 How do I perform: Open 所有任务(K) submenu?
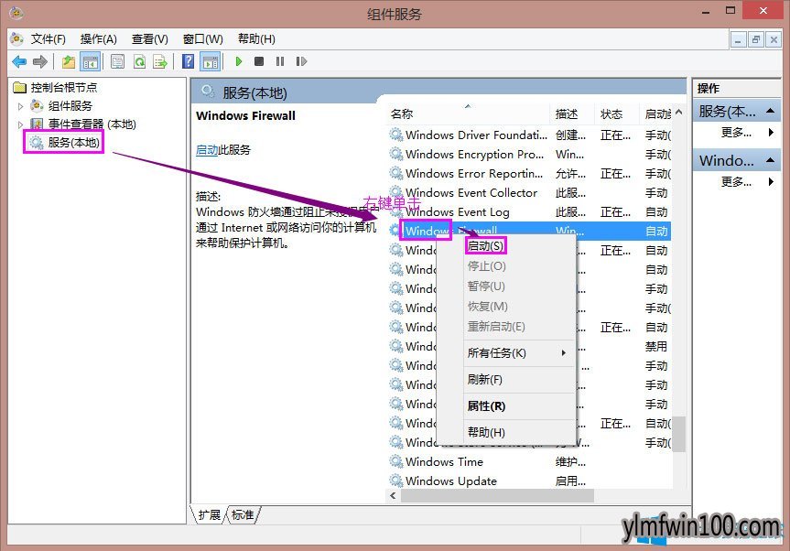506,353
